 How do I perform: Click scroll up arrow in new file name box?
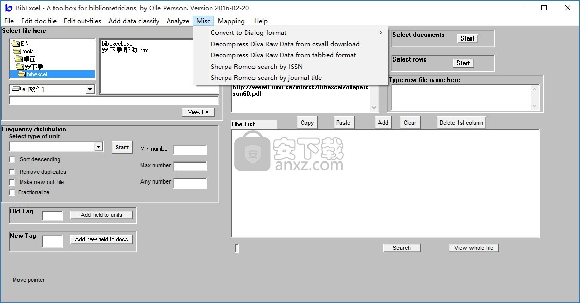click(x=535, y=89)
